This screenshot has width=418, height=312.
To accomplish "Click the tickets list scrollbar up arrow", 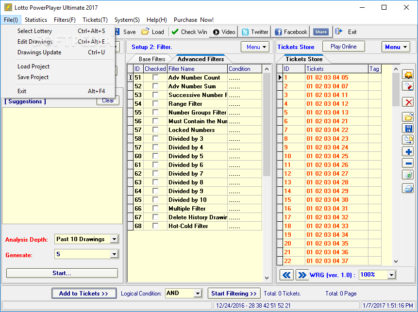I will pyautogui.click(x=396, y=69).
